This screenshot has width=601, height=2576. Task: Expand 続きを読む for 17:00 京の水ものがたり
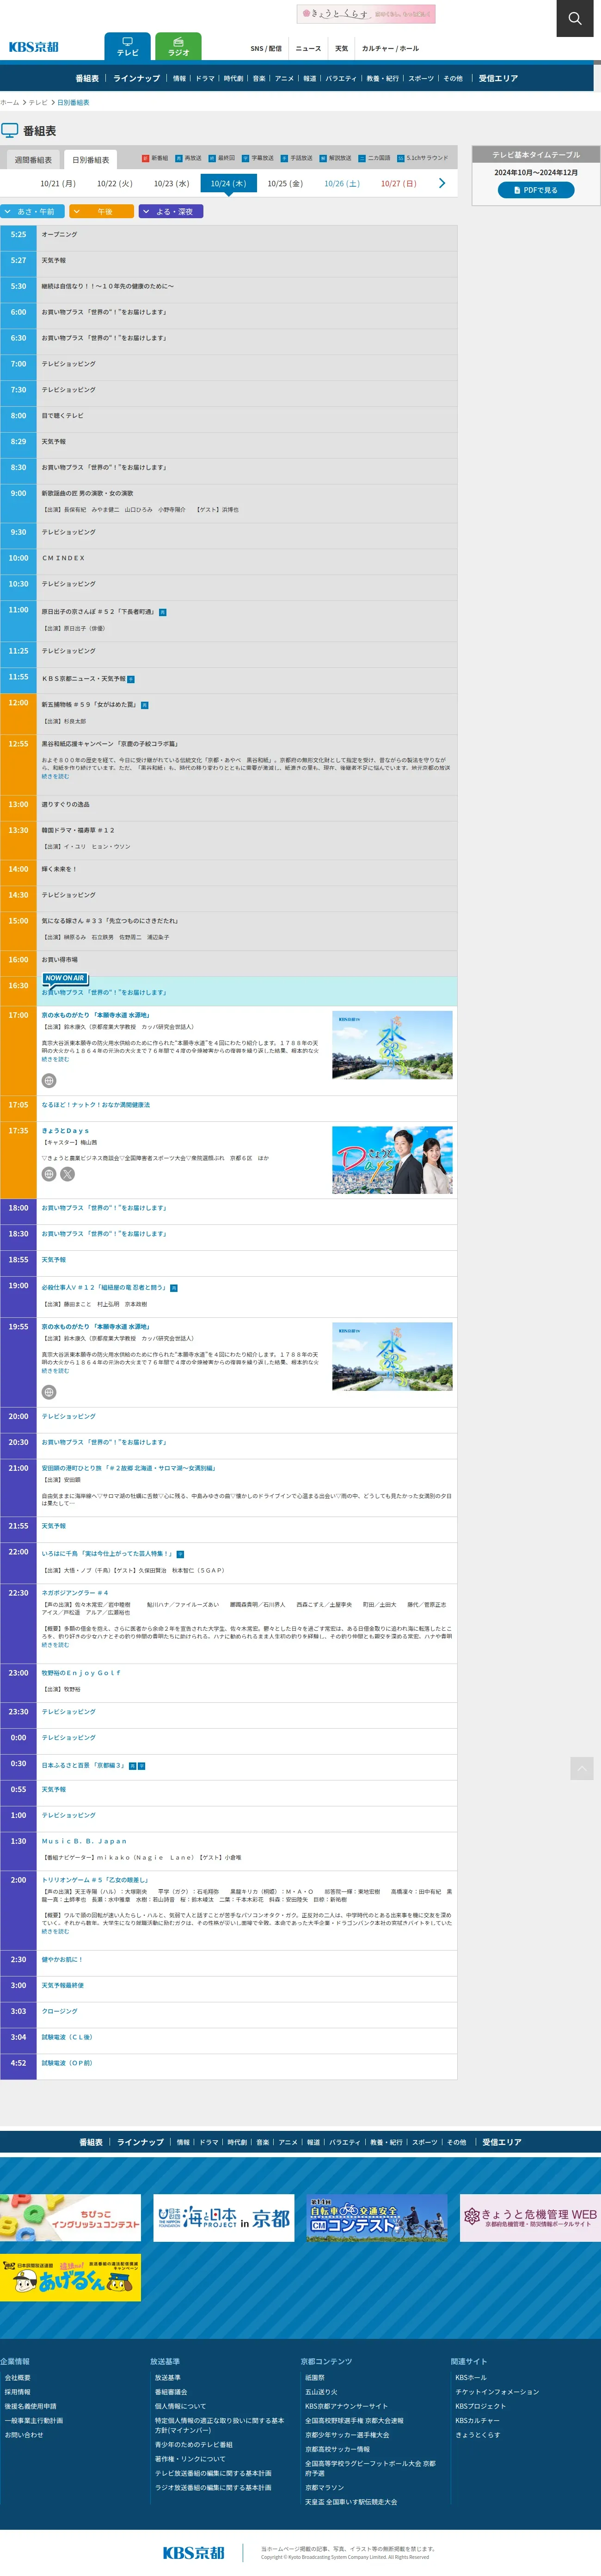coord(55,1059)
